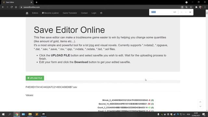Bookmark this page with the star icon
Viewport: 208px width, 117px height.
[191, 7]
